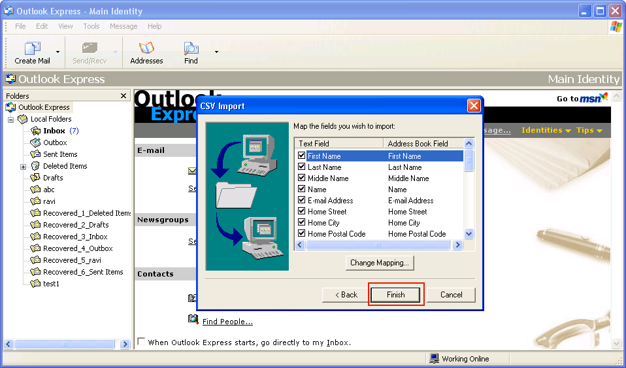The height and width of the screenshot is (368, 626).
Task: Select the Drafts folder icon
Action: click(35, 177)
